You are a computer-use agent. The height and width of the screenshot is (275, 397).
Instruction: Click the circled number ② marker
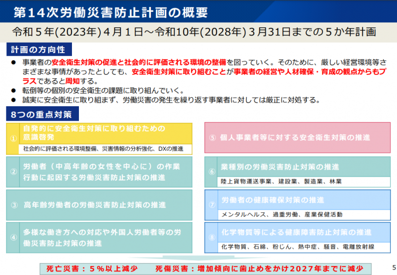tap(14, 172)
